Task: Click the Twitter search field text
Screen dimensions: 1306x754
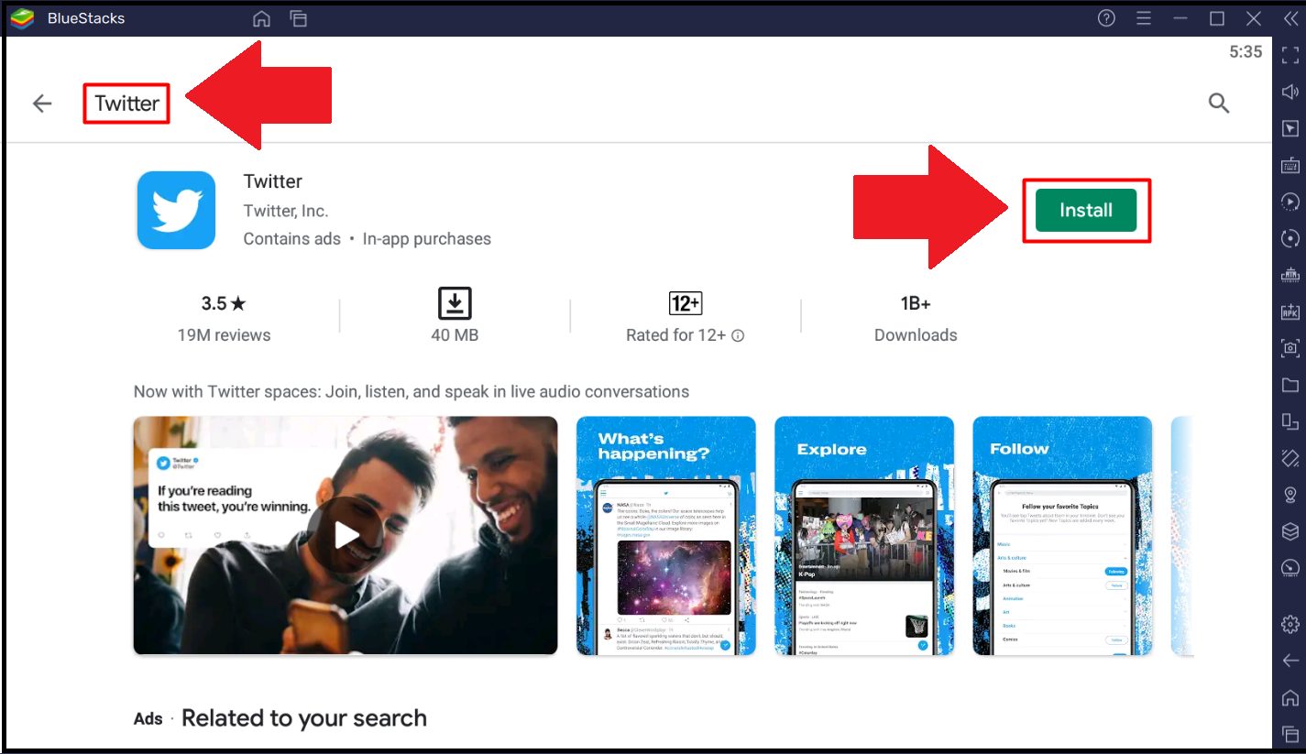Action: (126, 104)
